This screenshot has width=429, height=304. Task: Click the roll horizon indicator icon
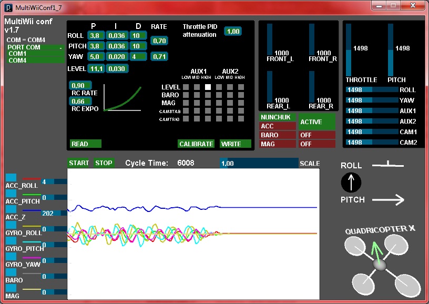pyautogui.click(x=389, y=166)
